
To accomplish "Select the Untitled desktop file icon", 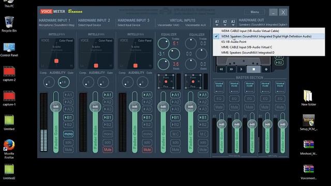I will point(9,123).
